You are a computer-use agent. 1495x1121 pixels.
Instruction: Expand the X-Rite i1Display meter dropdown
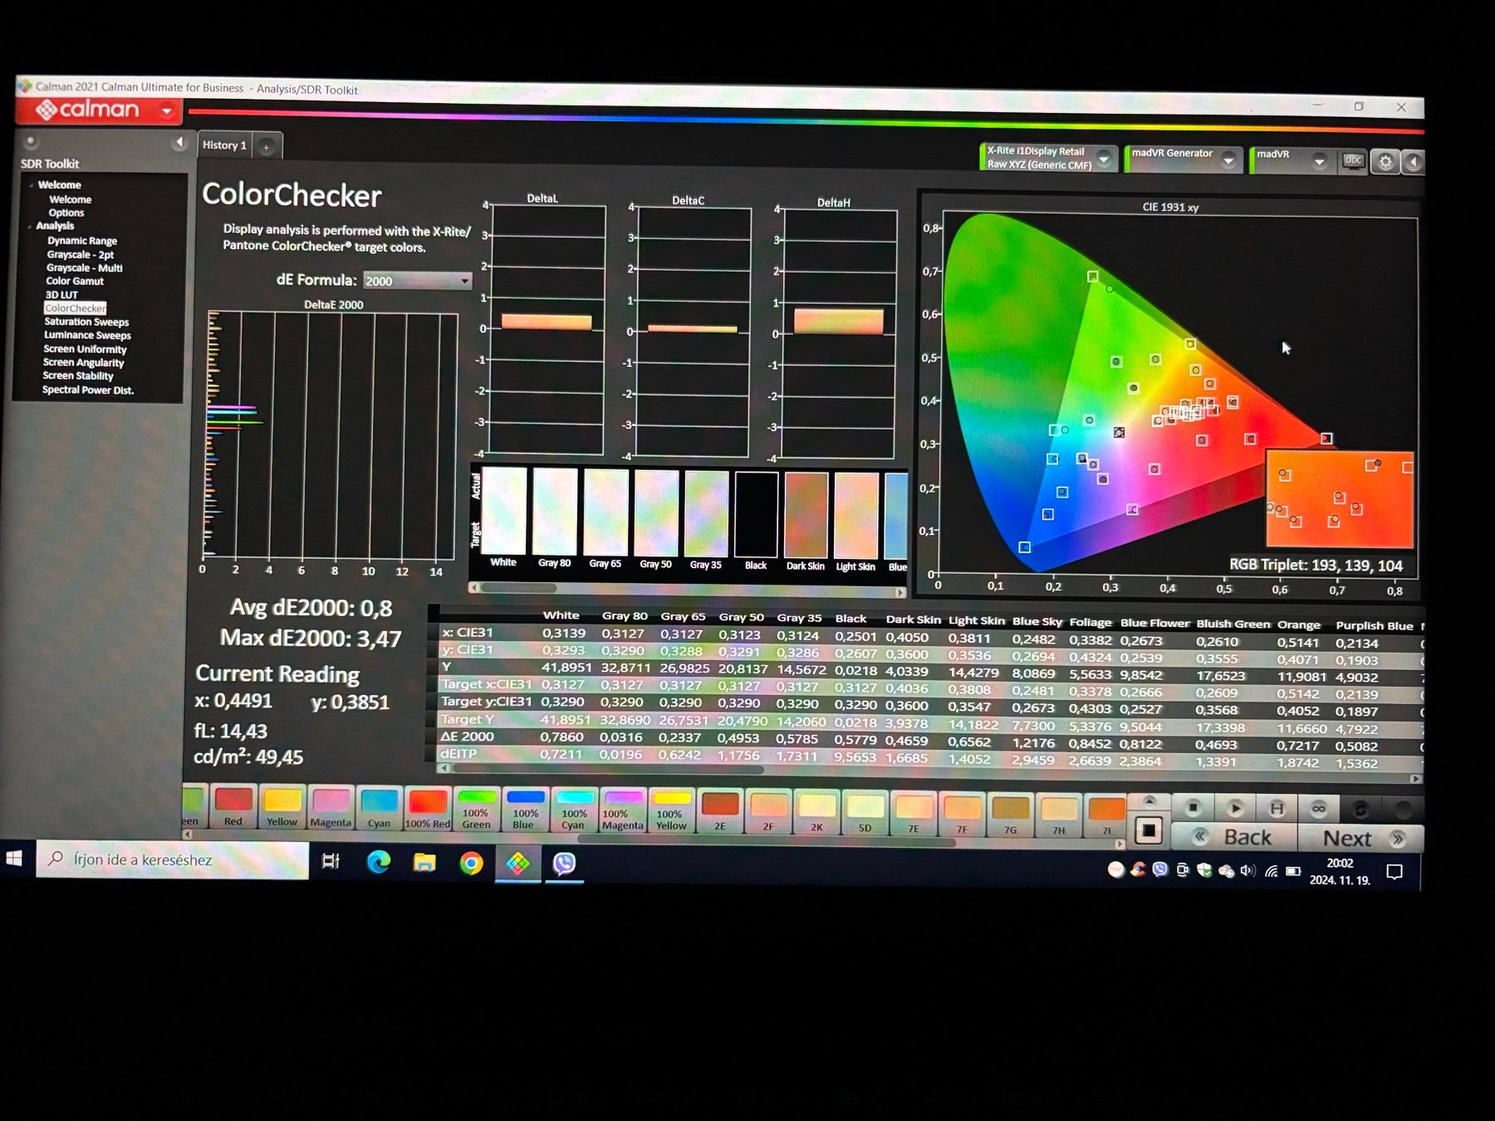pyautogui.click(x=1104, y=159)
